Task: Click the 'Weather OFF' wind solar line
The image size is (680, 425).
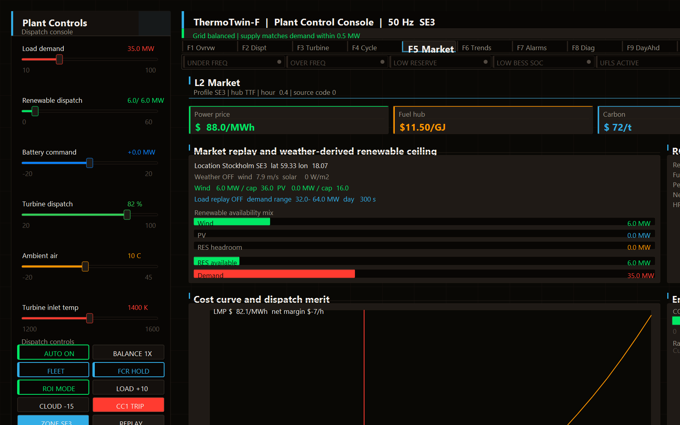Action: (x=261, y=177)
